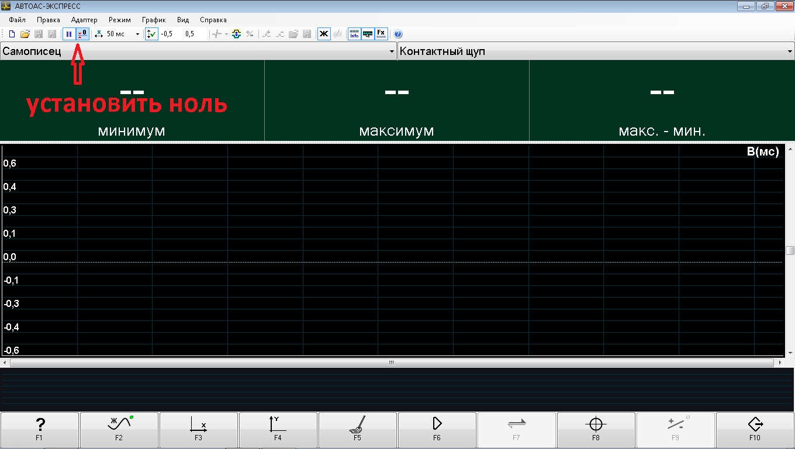795x449 pixels.
Task: Click the F5 clear brush button
Action: pos(357,430)
